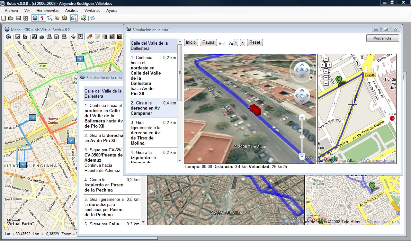Toggle the traffic lights view on the map
Screen dimensions: 411x241
[x=105, y=37]
